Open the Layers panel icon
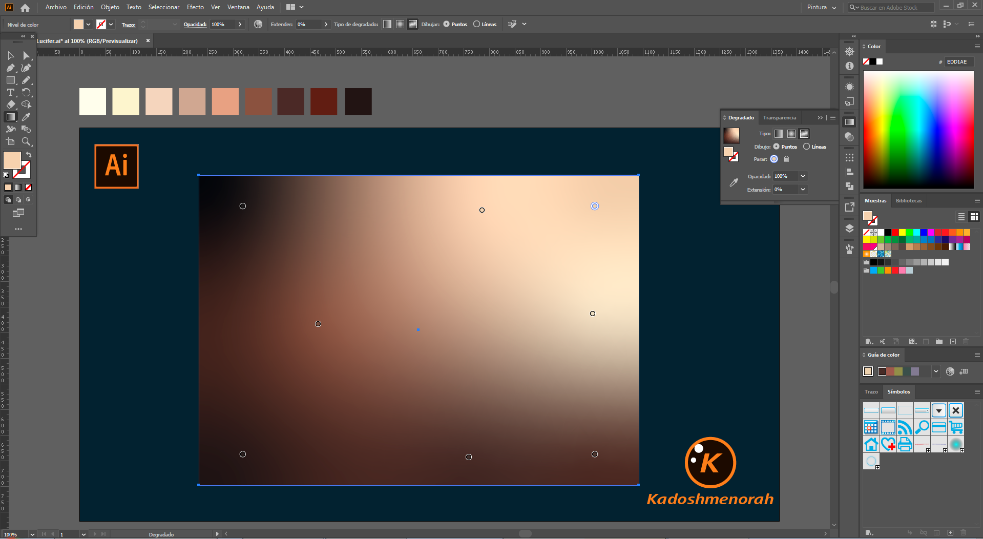Screen dimensions: 983x539 click(849, 229)
